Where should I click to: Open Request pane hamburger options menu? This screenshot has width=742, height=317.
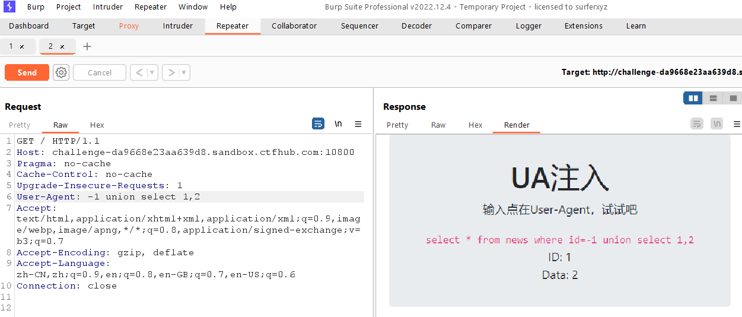pos(358,123)
